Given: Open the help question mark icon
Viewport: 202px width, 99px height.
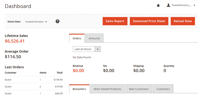Looking at the screenshot, I should coord(58,21).
